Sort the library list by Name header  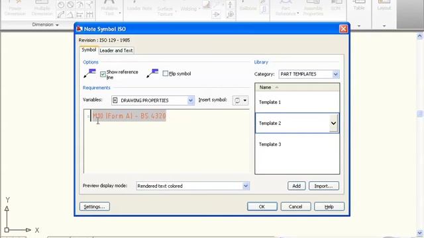click(x=297, y=87)
